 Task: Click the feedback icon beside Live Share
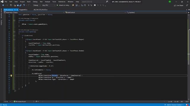point(187,5)
